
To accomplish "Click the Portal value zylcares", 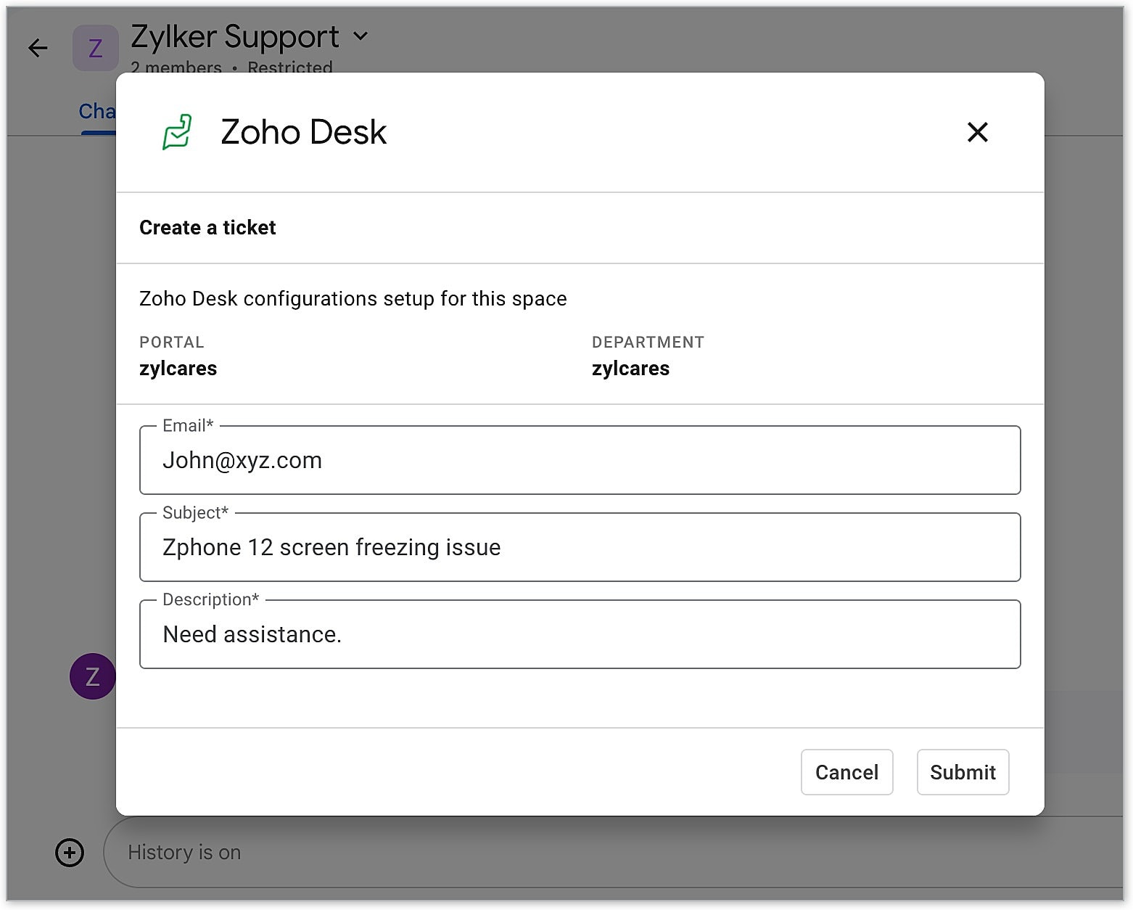I will tap(178, 369).
